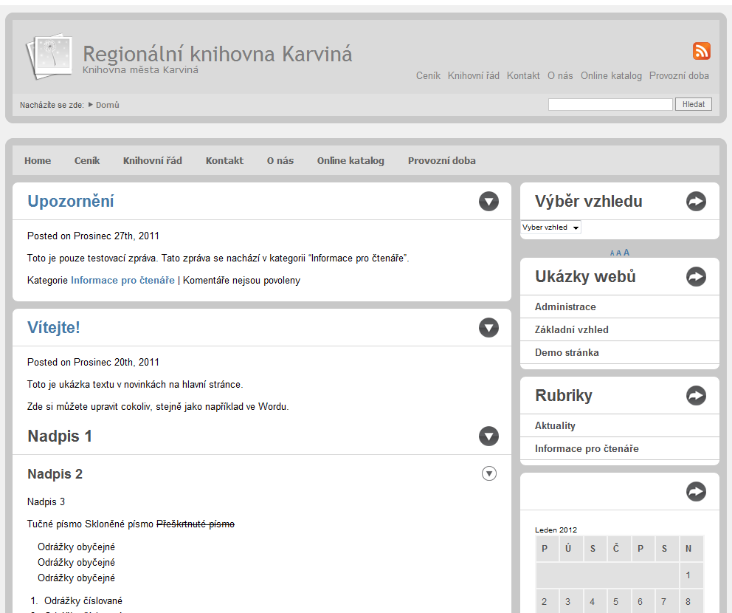Viewport: 732px width, 613px height.
Task: Click the Domů breadcrumb link
Action: [108, 105]
